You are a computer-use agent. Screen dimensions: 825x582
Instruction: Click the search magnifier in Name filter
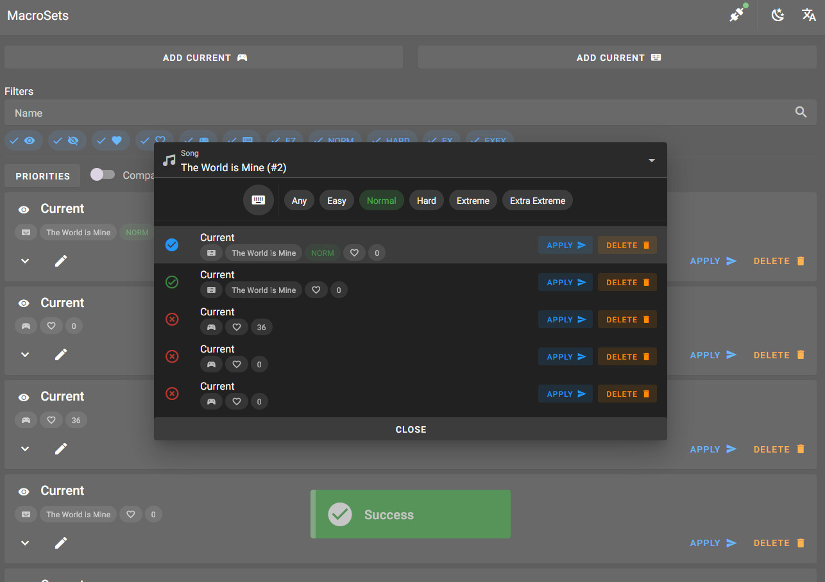[801, 112]
